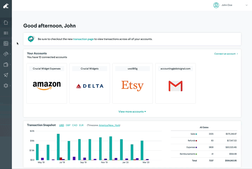This screenshot has height=169, width=252.
Task: Click the polar bear logo at top left
Action: coord(6,6)
